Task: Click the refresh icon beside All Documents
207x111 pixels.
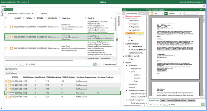Action: pyautogui.click(x=35, y=14)
